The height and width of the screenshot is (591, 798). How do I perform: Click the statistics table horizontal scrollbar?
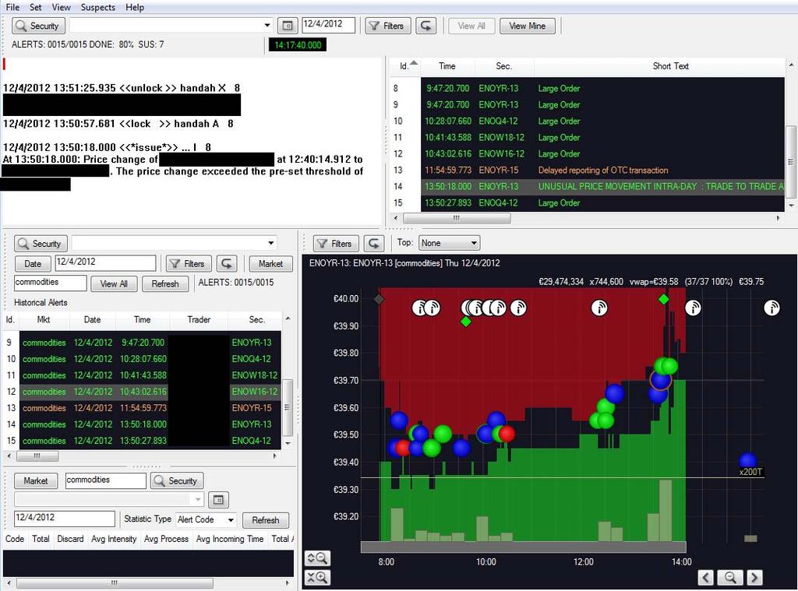point(114,583)
